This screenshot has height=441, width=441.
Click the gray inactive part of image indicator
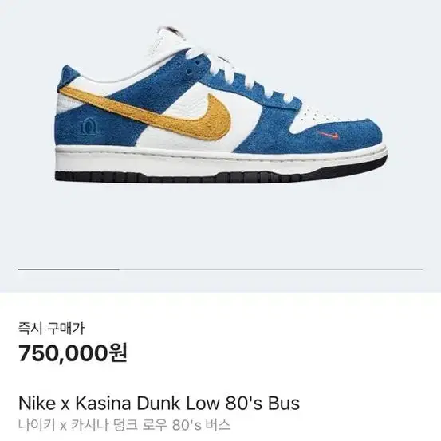tap(271, 270)
